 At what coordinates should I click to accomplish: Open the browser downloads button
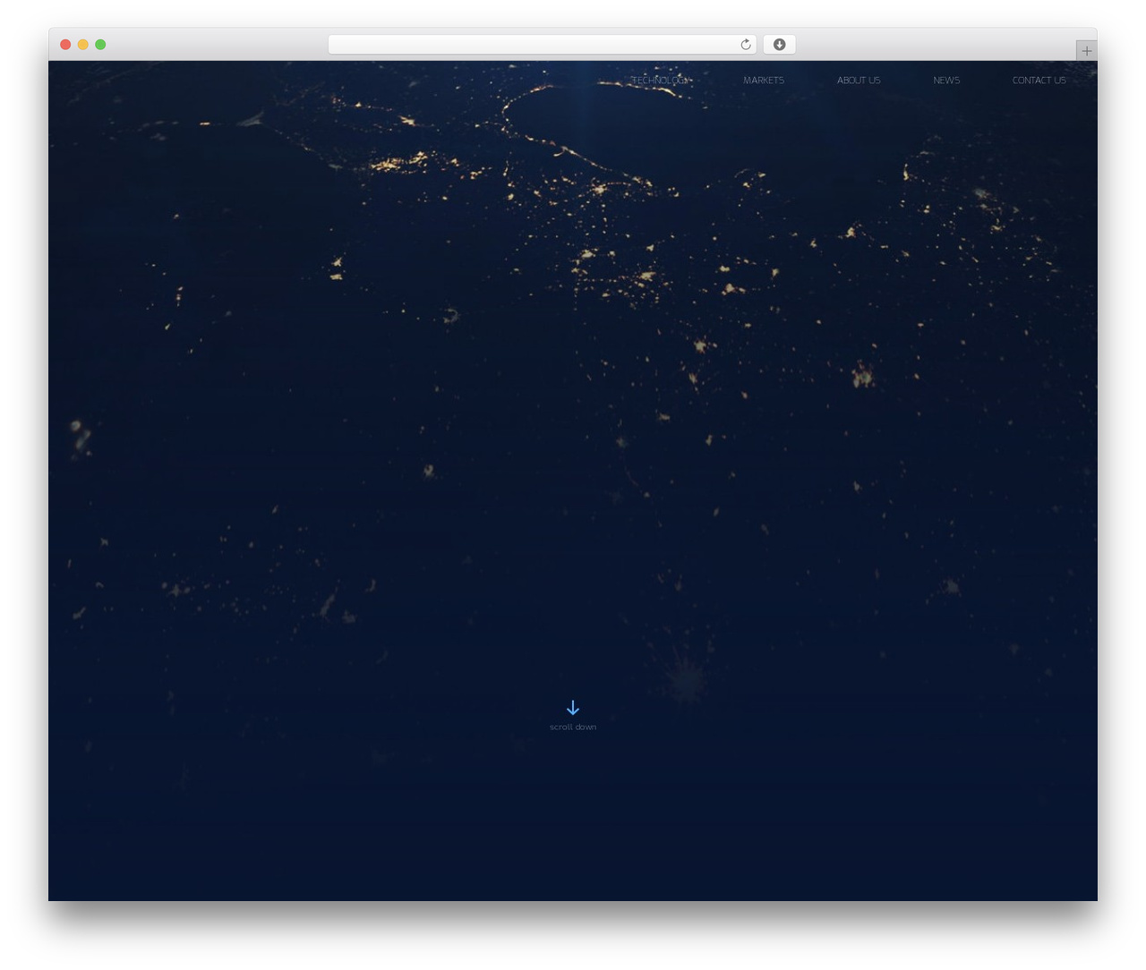point(779,45)
